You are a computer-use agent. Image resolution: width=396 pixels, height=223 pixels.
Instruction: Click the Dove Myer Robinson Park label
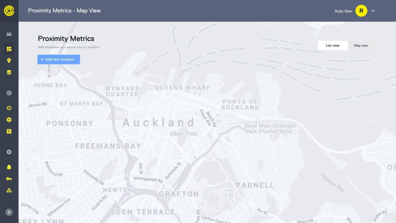click(x=270, y=129)
